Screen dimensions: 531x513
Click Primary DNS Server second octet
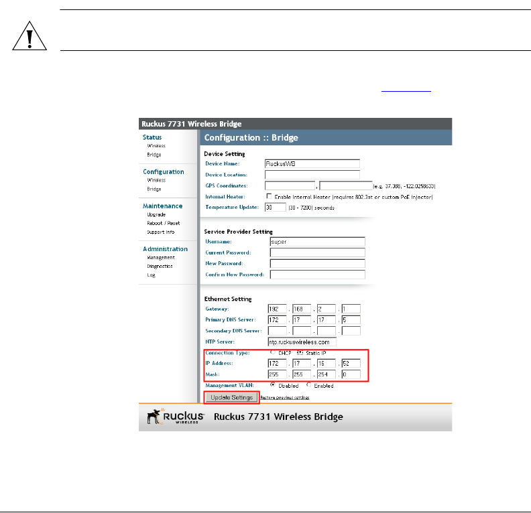[302, 320]
